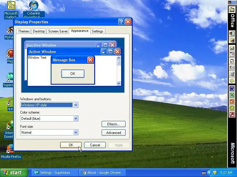
Task: Click the New Contact card icon
Action: click(232, 68)
